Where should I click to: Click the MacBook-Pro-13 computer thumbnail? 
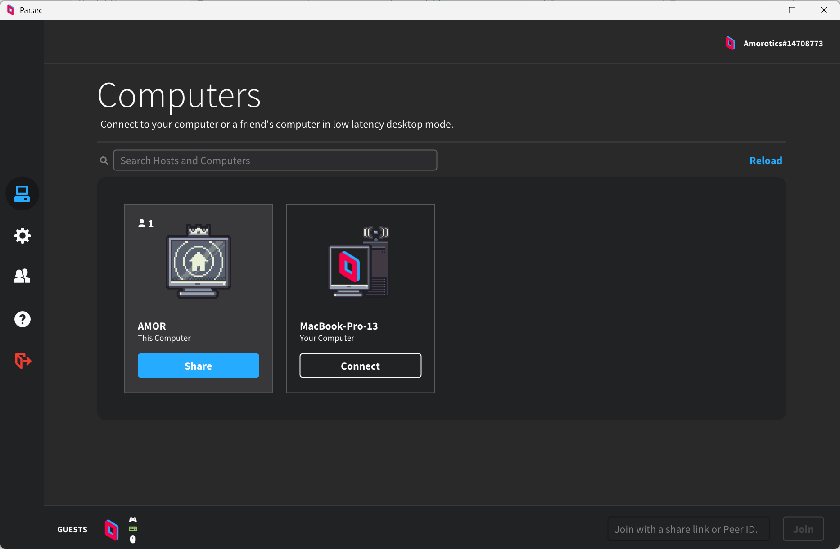click(360, 261)
